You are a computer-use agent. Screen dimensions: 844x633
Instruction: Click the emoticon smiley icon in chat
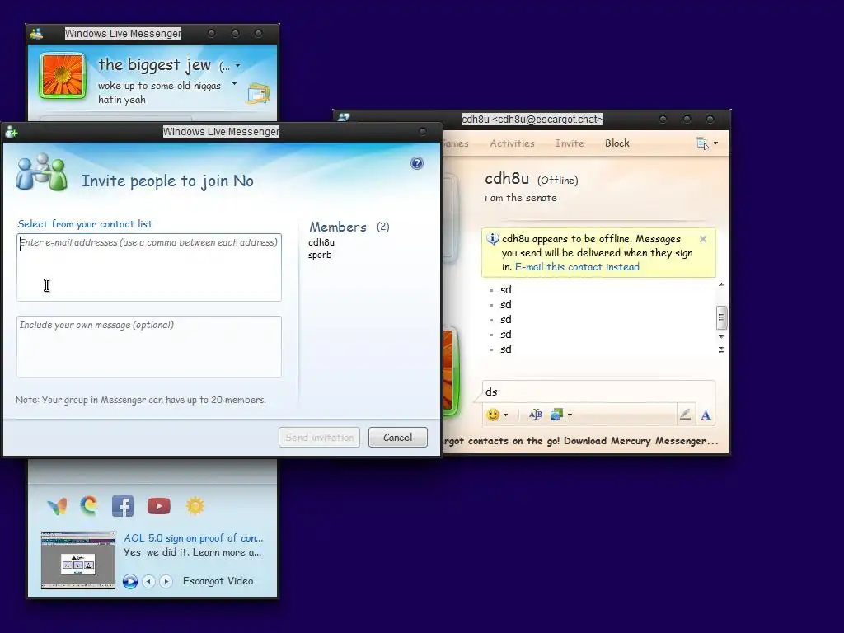tap(493, 415)
